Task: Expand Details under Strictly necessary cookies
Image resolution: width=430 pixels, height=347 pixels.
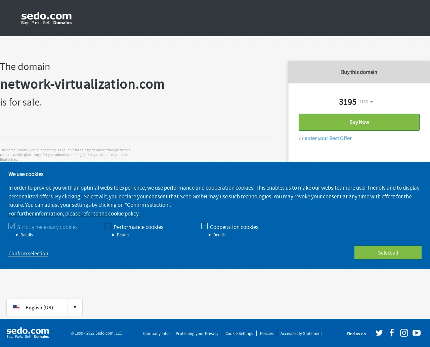Action: tap(24, 235)
